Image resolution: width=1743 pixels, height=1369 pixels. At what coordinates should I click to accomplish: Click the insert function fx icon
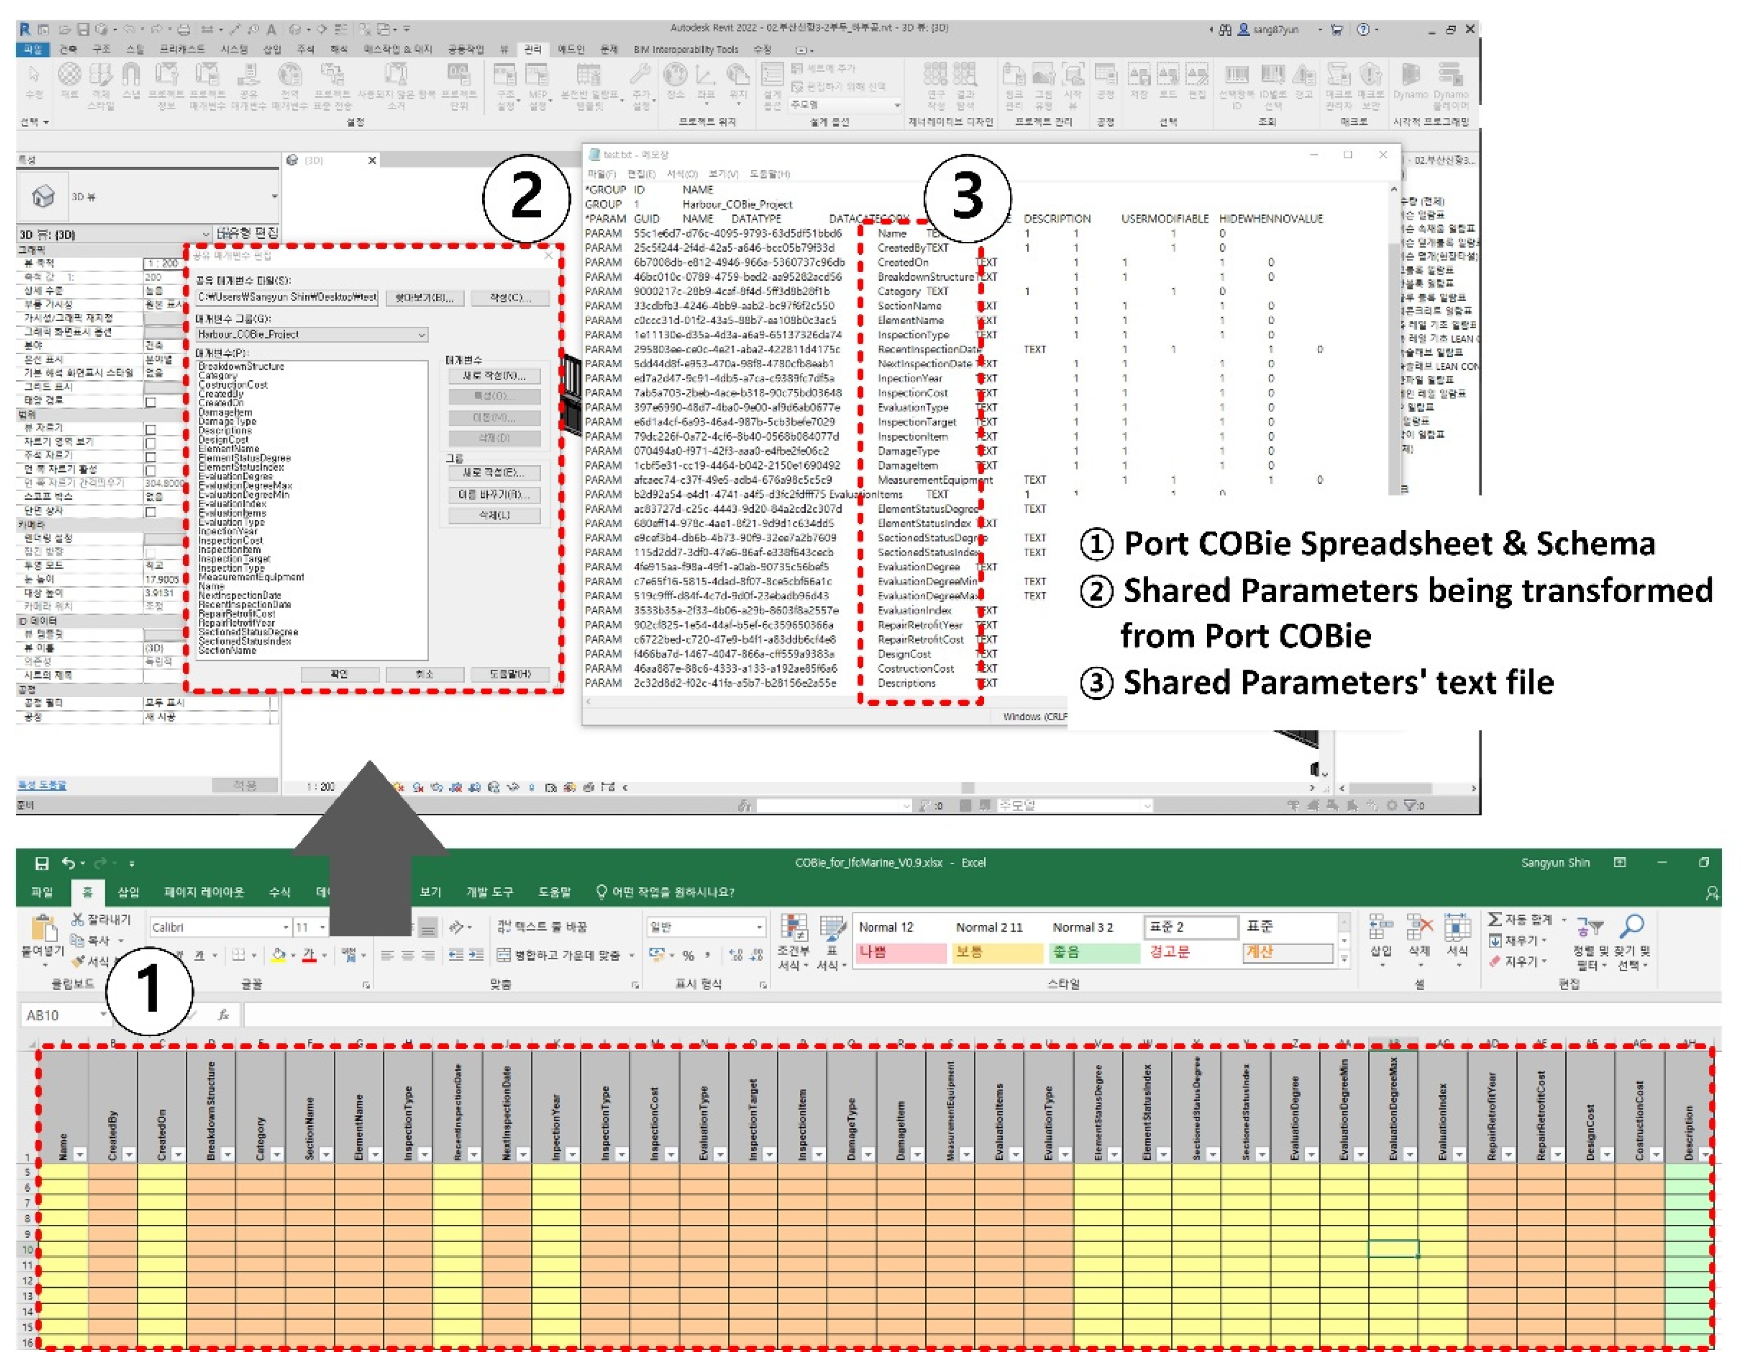pyautogui.click(x=223, y=1015)
